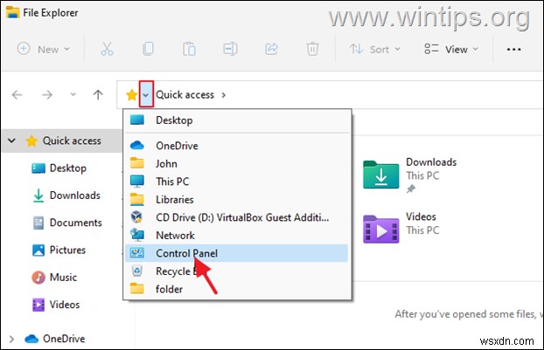Collapse the Quick access tree node
Viewport: 544px width, 350px height.
11,141
